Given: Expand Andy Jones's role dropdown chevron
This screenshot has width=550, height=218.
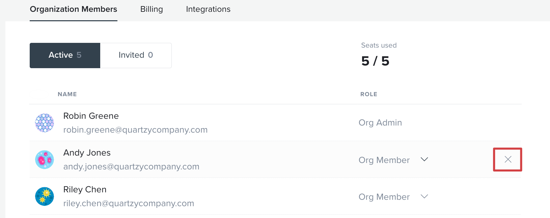Looking at the screenshot, I should 424,159.
